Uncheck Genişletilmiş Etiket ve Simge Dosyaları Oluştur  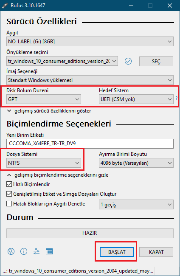click(x=9, y=194)
